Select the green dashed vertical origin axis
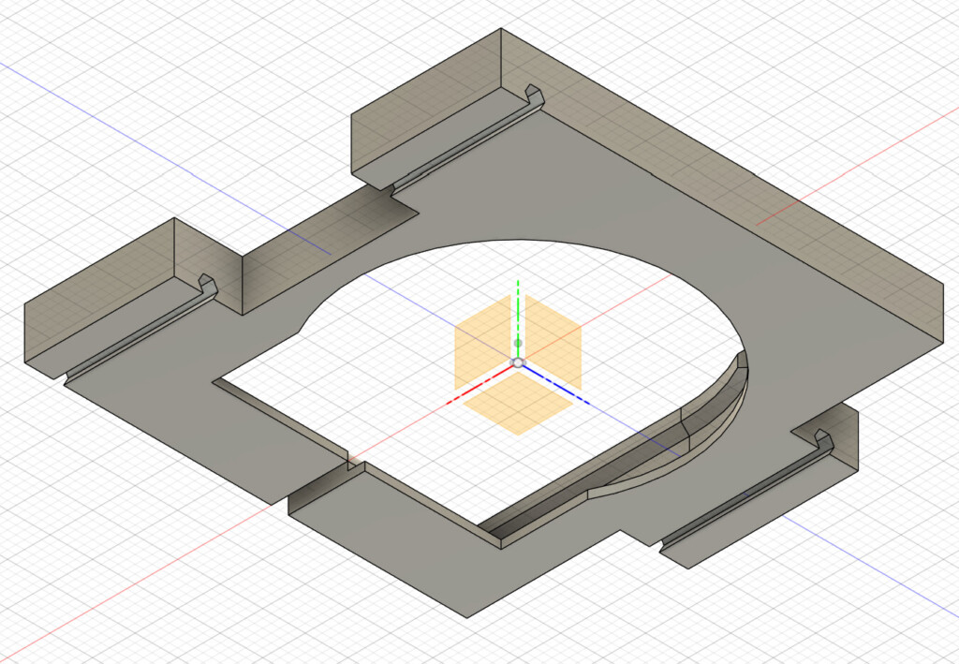 518,319
